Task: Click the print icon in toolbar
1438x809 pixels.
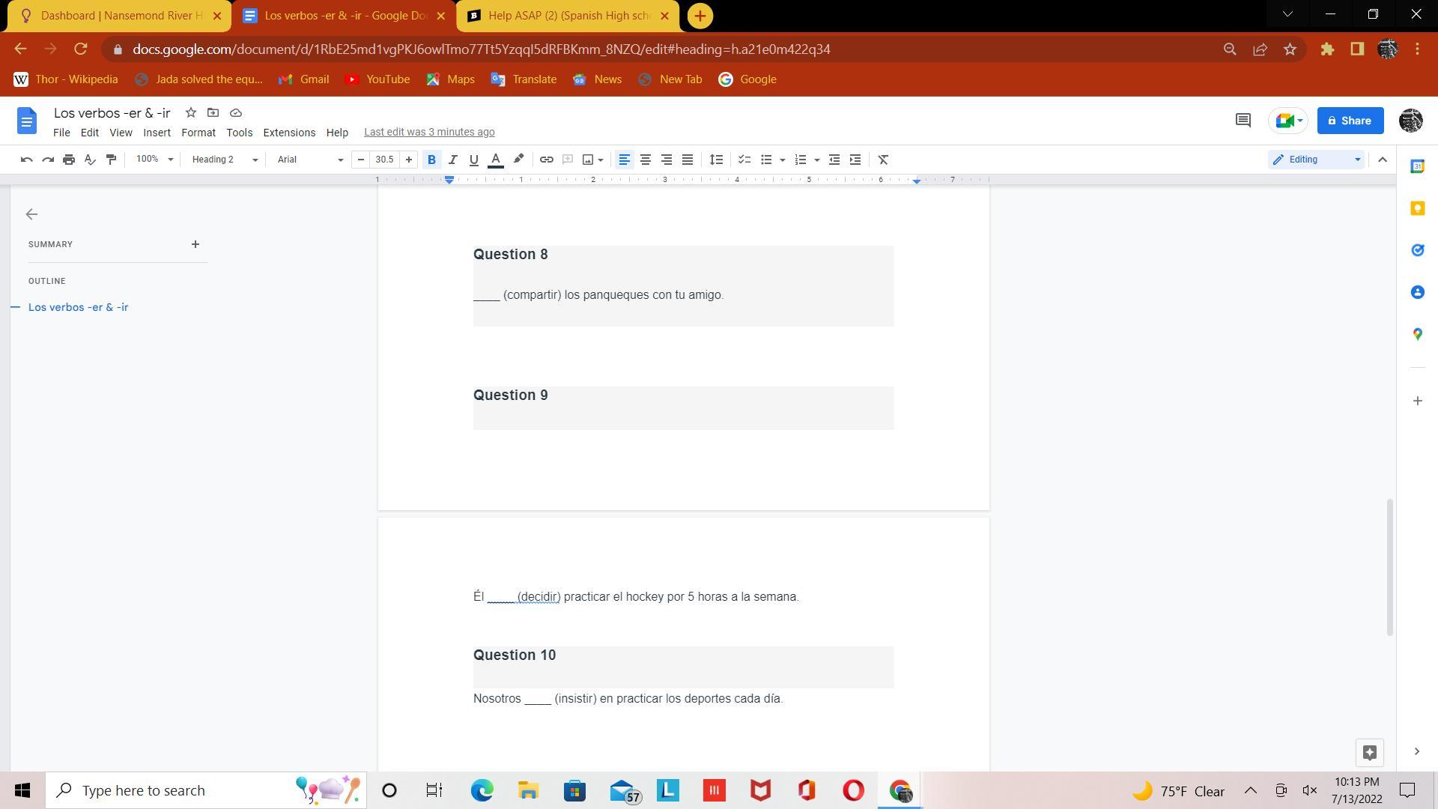Action: tap(69, 160)
